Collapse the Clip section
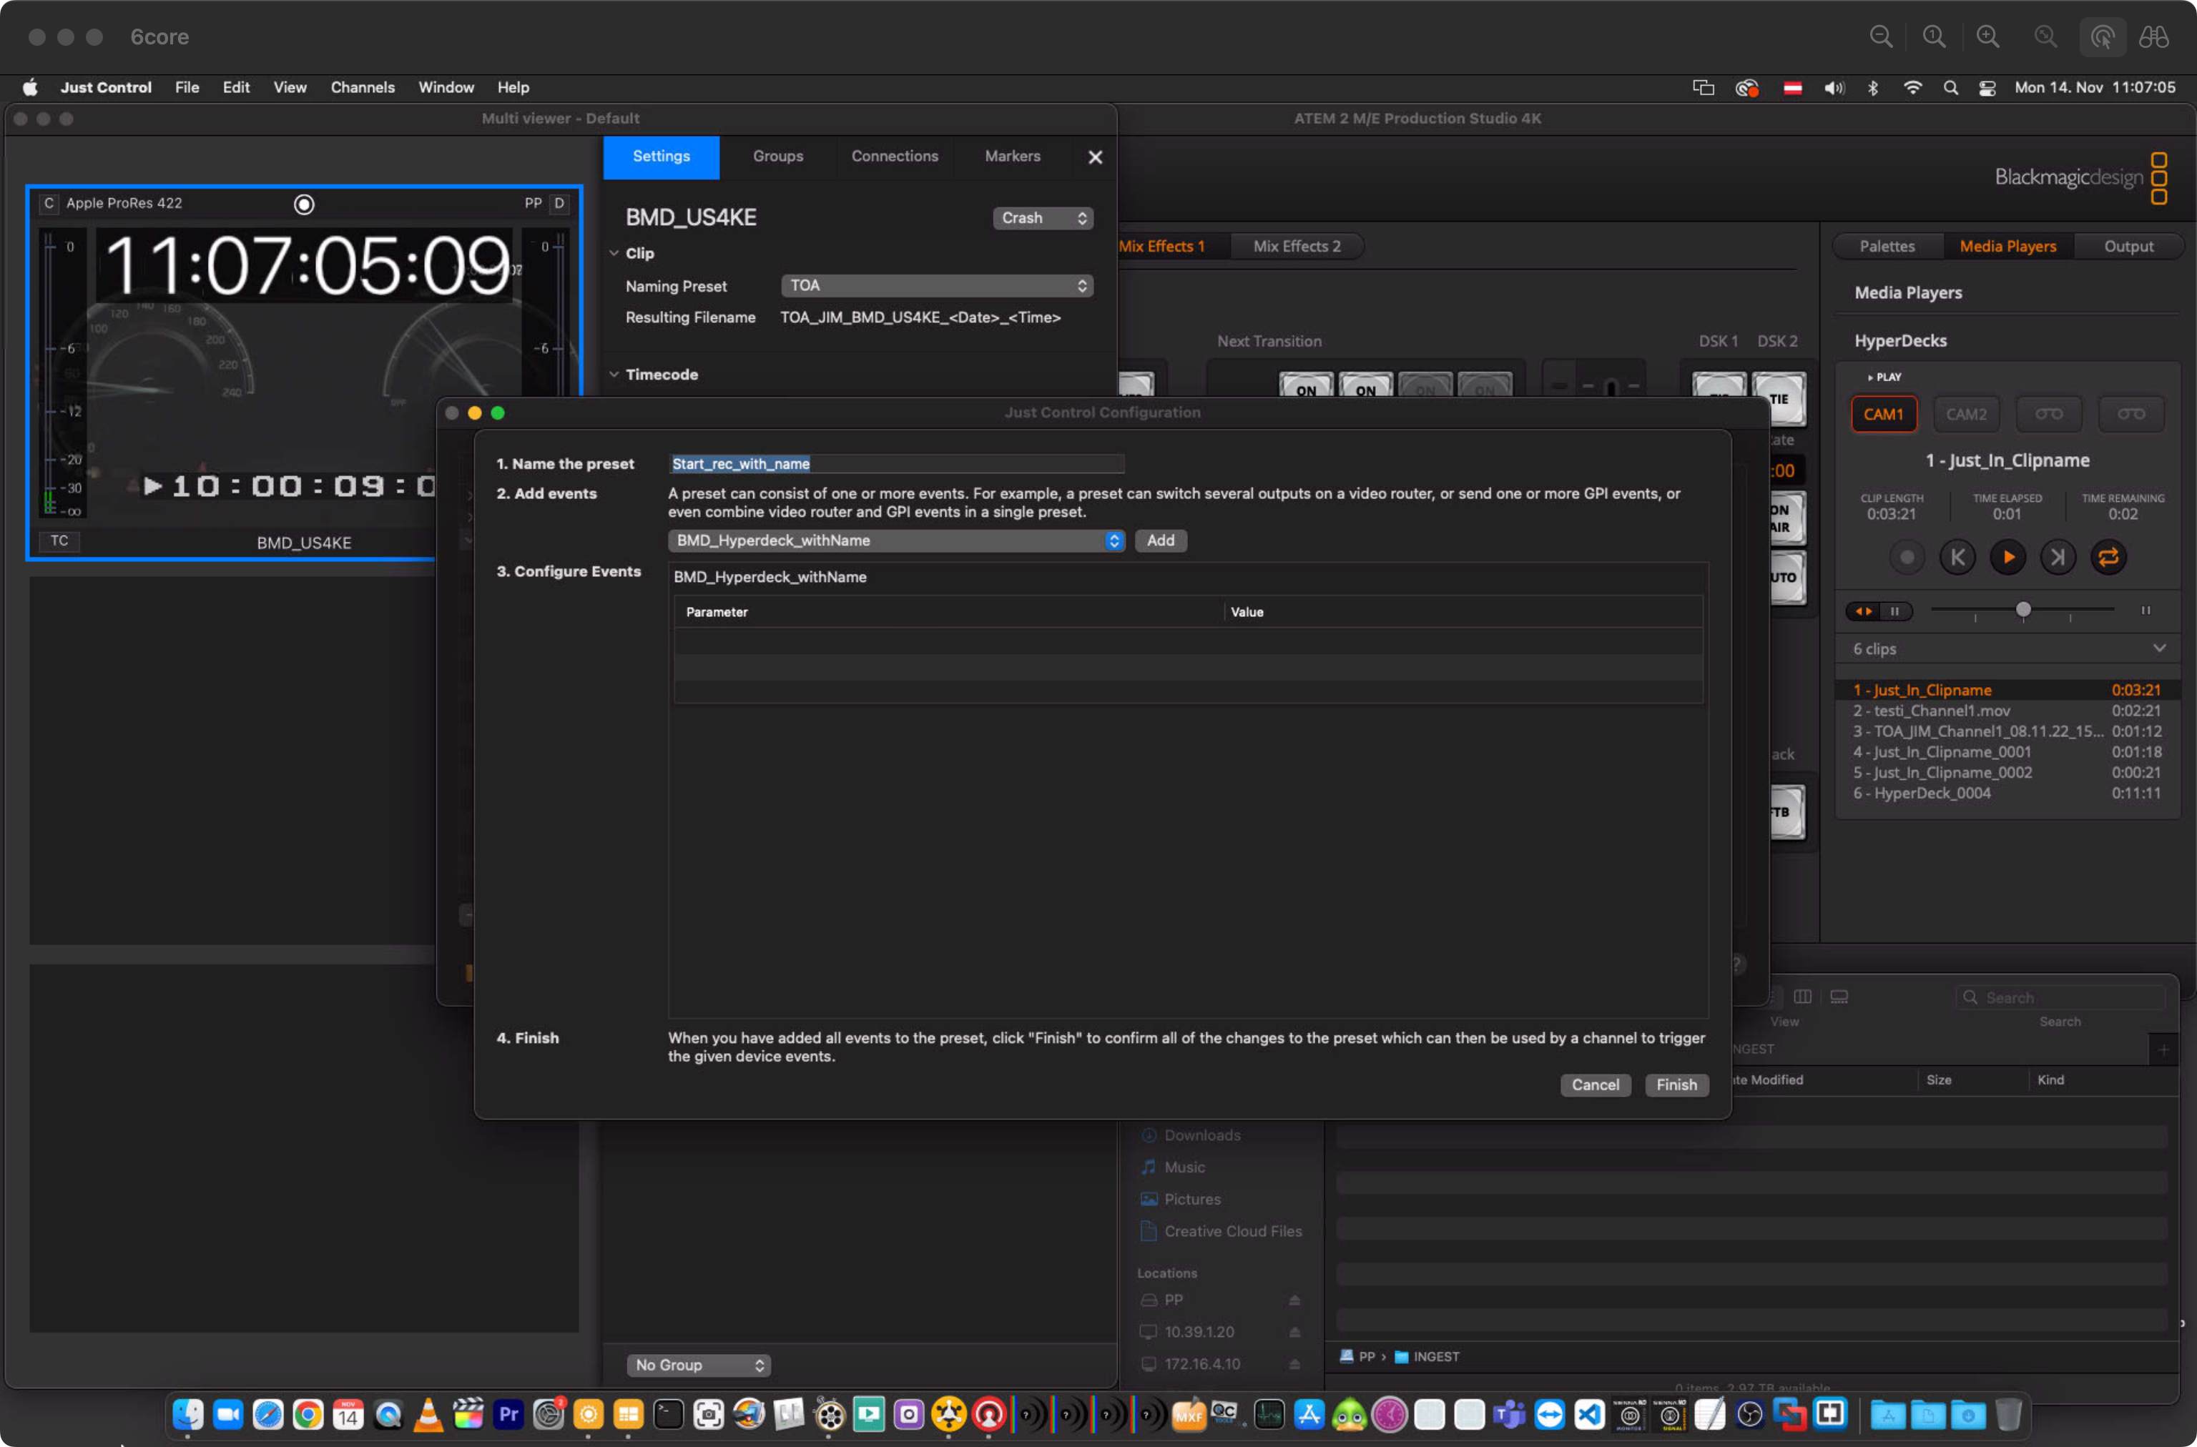This screenshot has width=2197, height=1447. 614,253
